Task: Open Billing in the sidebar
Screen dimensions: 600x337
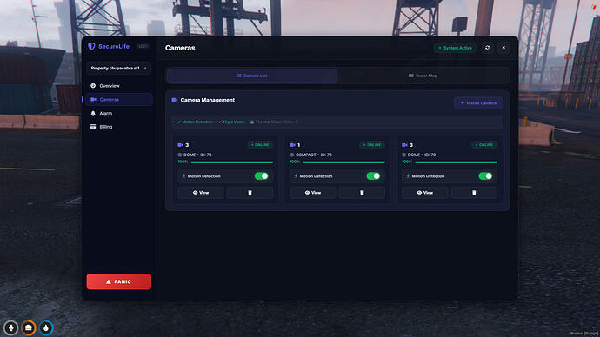Action: tap(118, 127)
